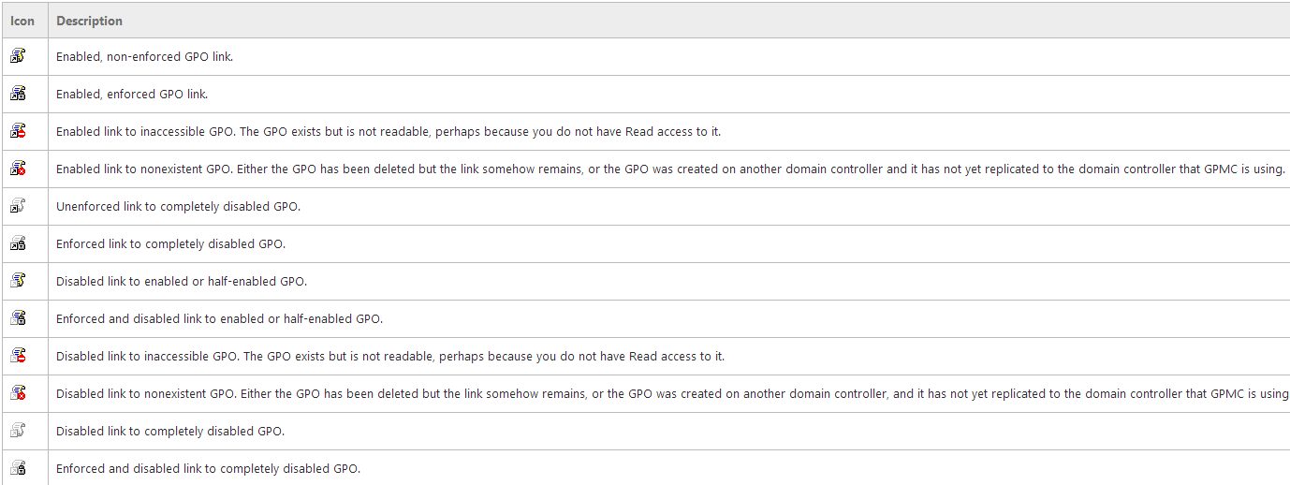Select icon for enabled link to nonexistent GPO

click(18, 169)
